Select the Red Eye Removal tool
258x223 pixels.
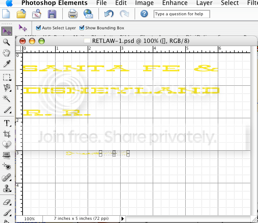[7, 166]
